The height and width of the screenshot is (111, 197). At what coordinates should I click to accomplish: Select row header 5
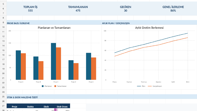pos(3,4)
